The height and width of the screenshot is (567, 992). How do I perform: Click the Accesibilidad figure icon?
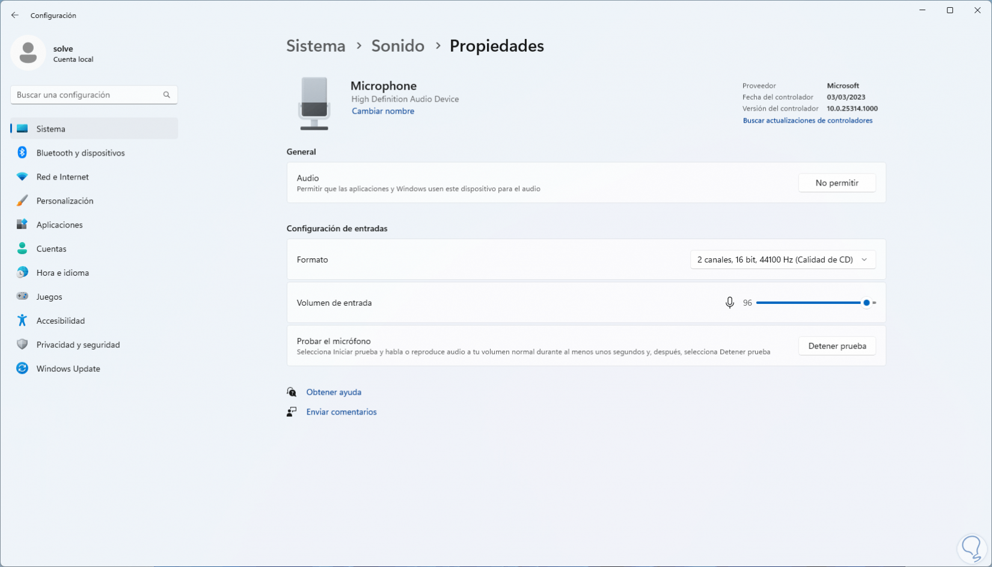point(22,321)
